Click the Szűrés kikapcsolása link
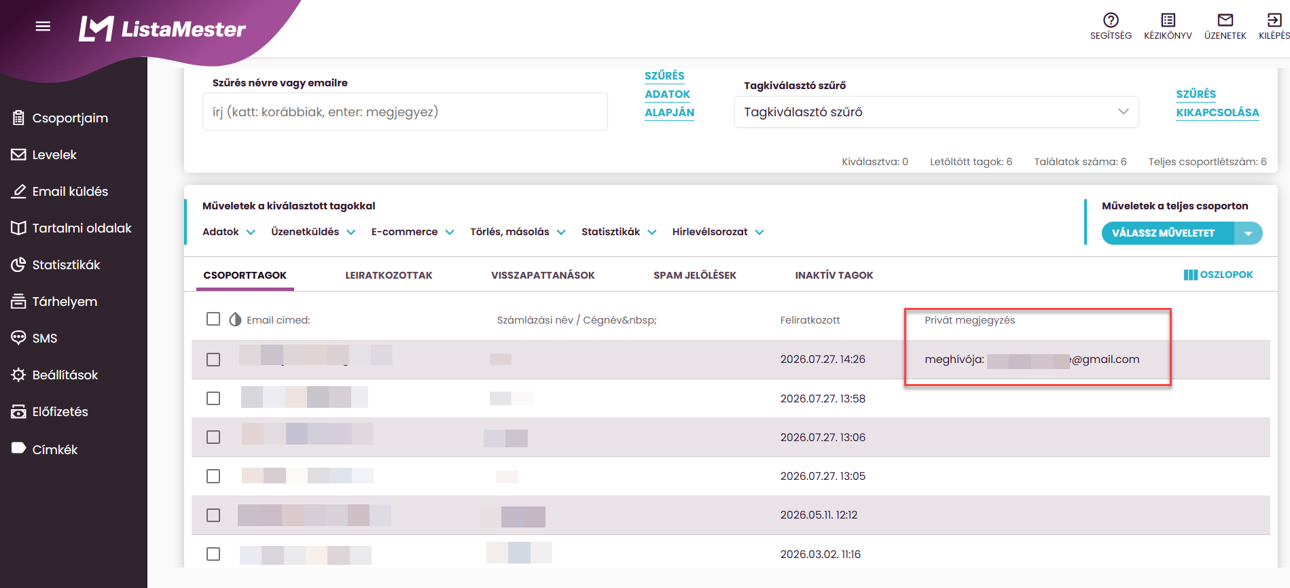 pos(1217,103)
